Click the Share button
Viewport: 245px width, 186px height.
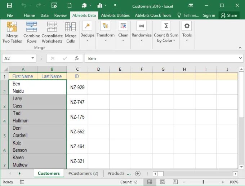[229, 15]
